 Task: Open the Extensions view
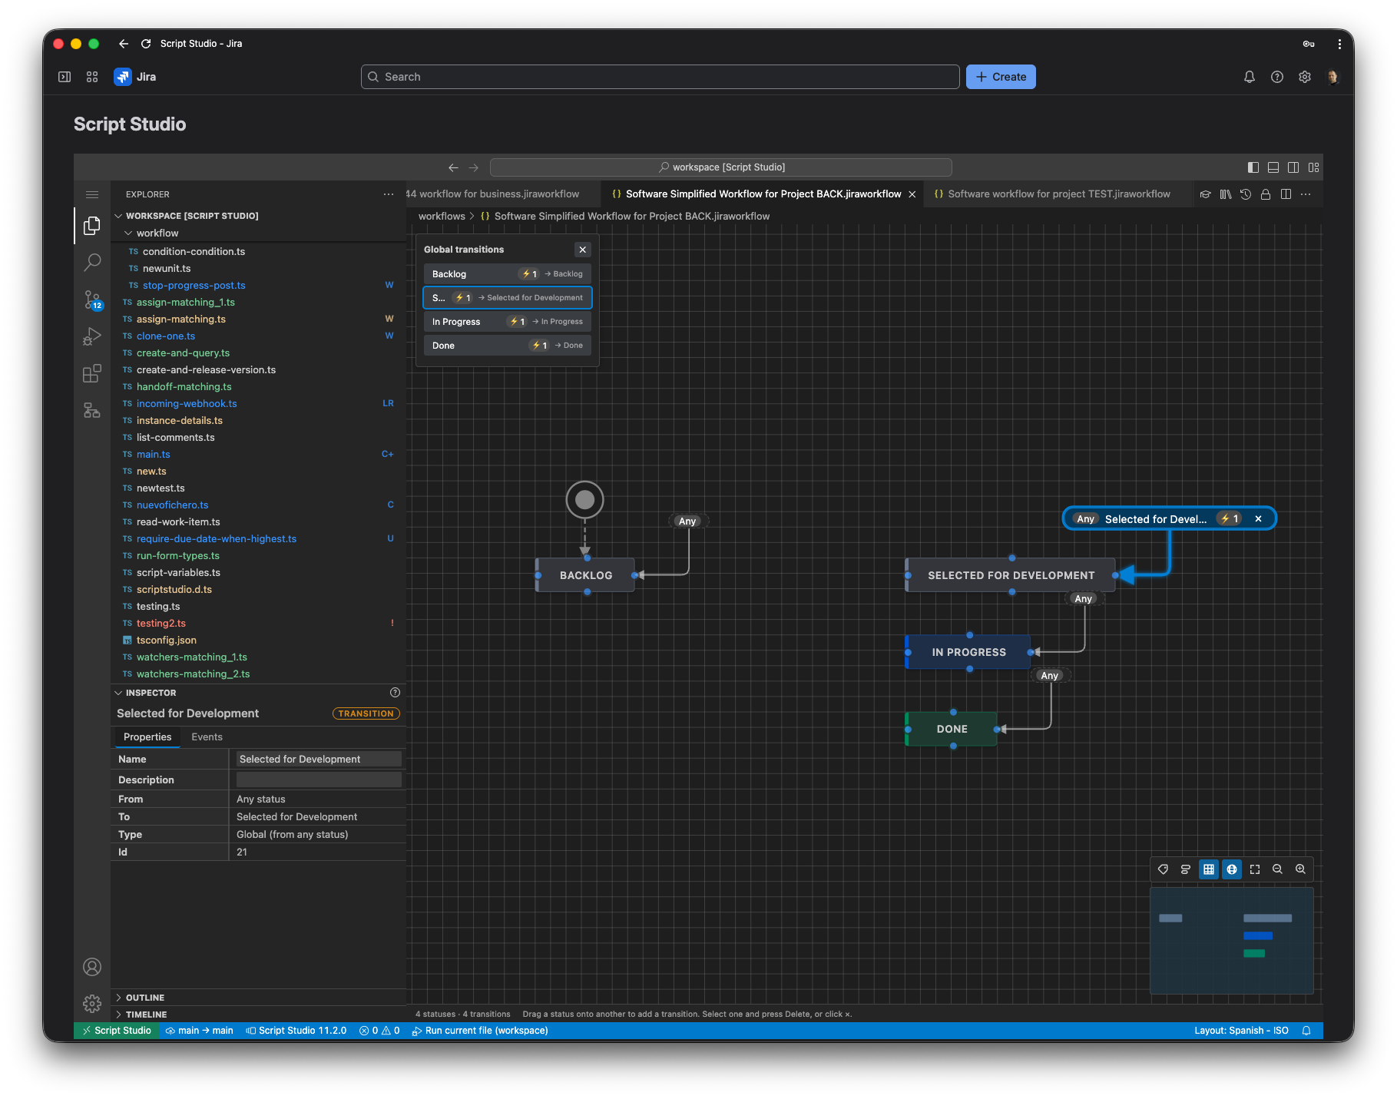click(x=92, y=373)
